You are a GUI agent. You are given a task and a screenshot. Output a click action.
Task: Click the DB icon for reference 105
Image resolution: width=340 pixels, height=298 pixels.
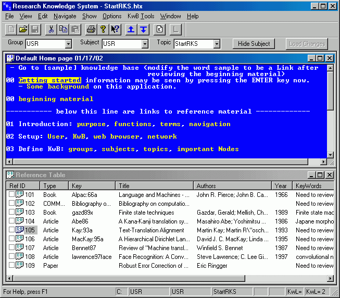19,230
